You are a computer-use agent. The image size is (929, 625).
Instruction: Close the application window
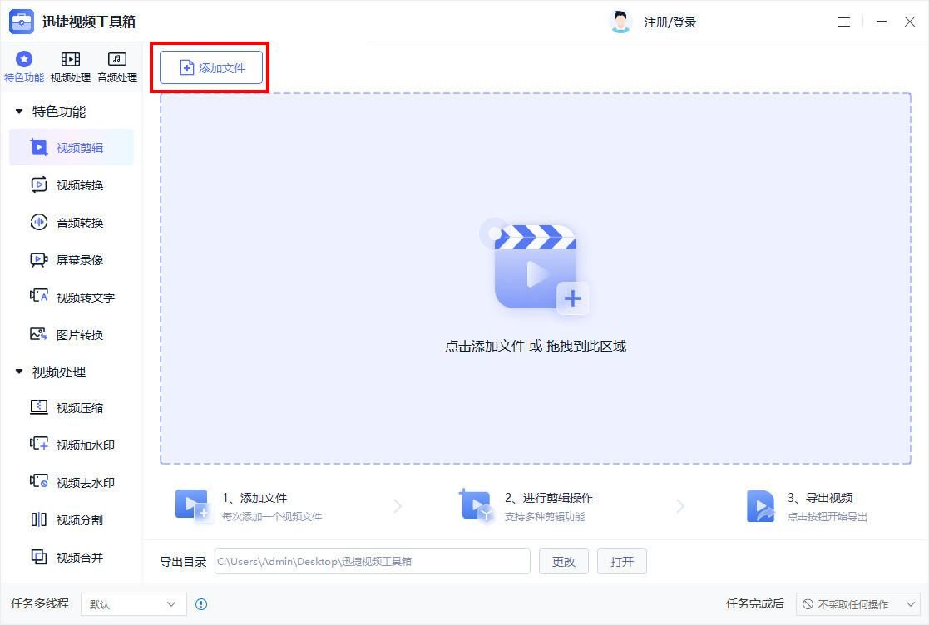click(x=910, y=22)
